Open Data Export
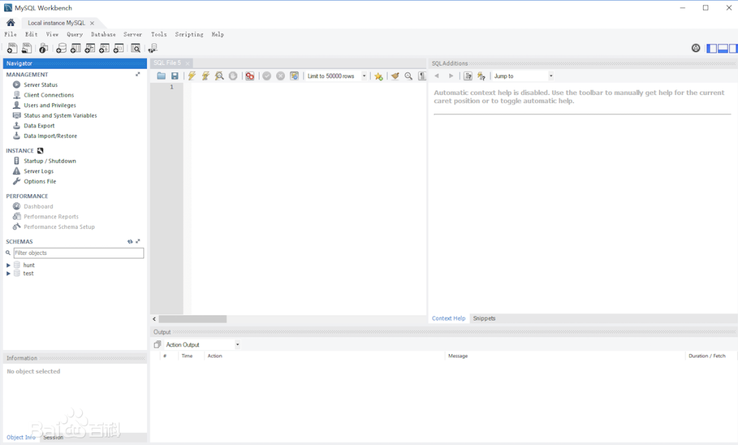 coord(39,126)
